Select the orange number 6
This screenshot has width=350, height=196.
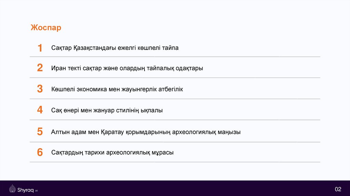(x=40, y=153)
